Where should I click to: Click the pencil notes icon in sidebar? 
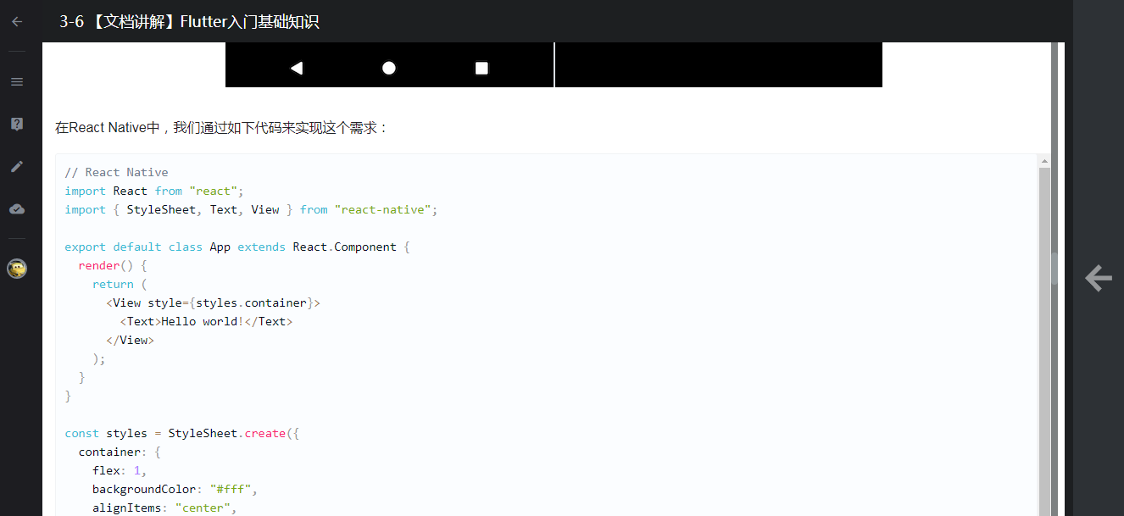click(17, 166)
